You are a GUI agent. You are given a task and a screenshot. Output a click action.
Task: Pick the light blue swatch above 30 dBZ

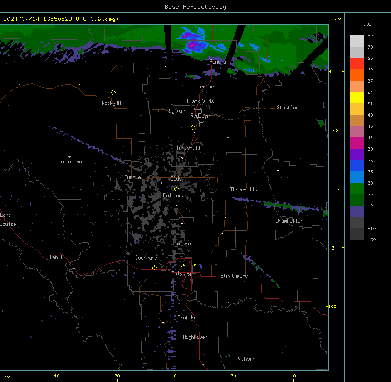357,177
